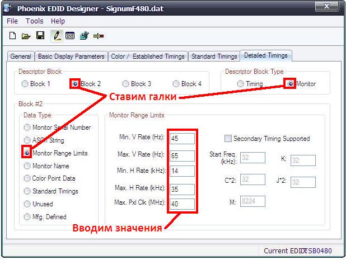Screen dimensions: 346x260
Task: Open the File menu
Action: tap(12, 21)
